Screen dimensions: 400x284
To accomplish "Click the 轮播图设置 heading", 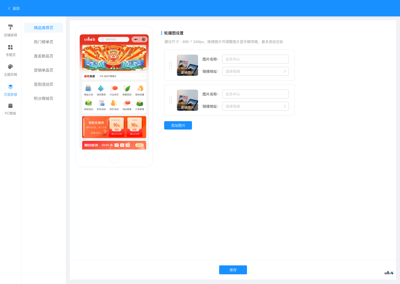I will click(x=174, y=33).
